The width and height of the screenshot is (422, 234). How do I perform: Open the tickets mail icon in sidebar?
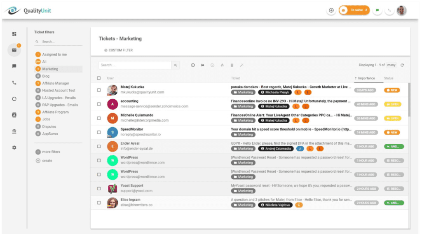point(14,50)
